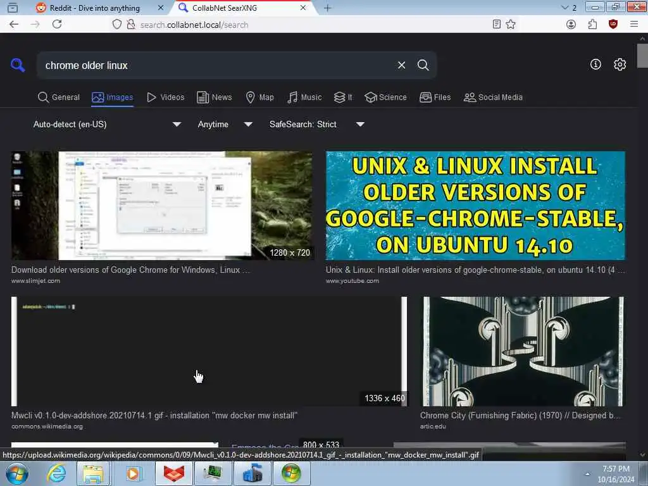Open the Map category
The height and width of the screenshot is (486, 648).
point(259,97)
